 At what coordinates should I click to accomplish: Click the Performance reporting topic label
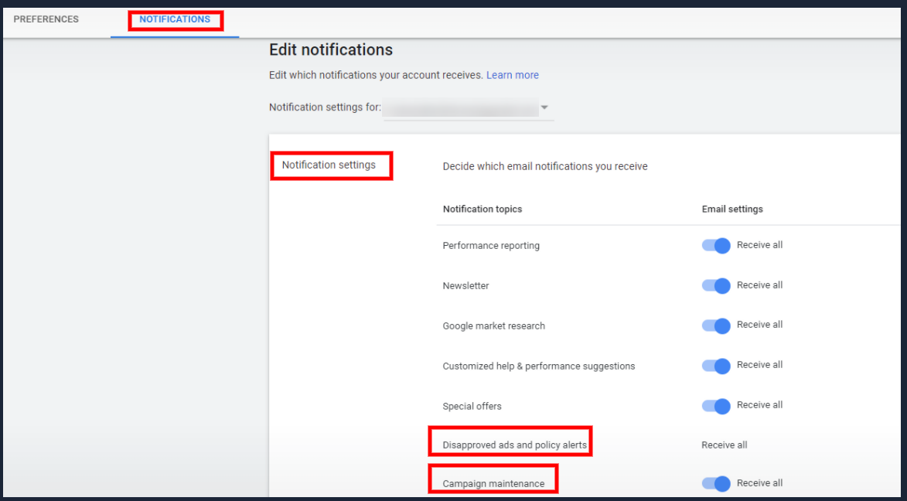tap(491, 246)
